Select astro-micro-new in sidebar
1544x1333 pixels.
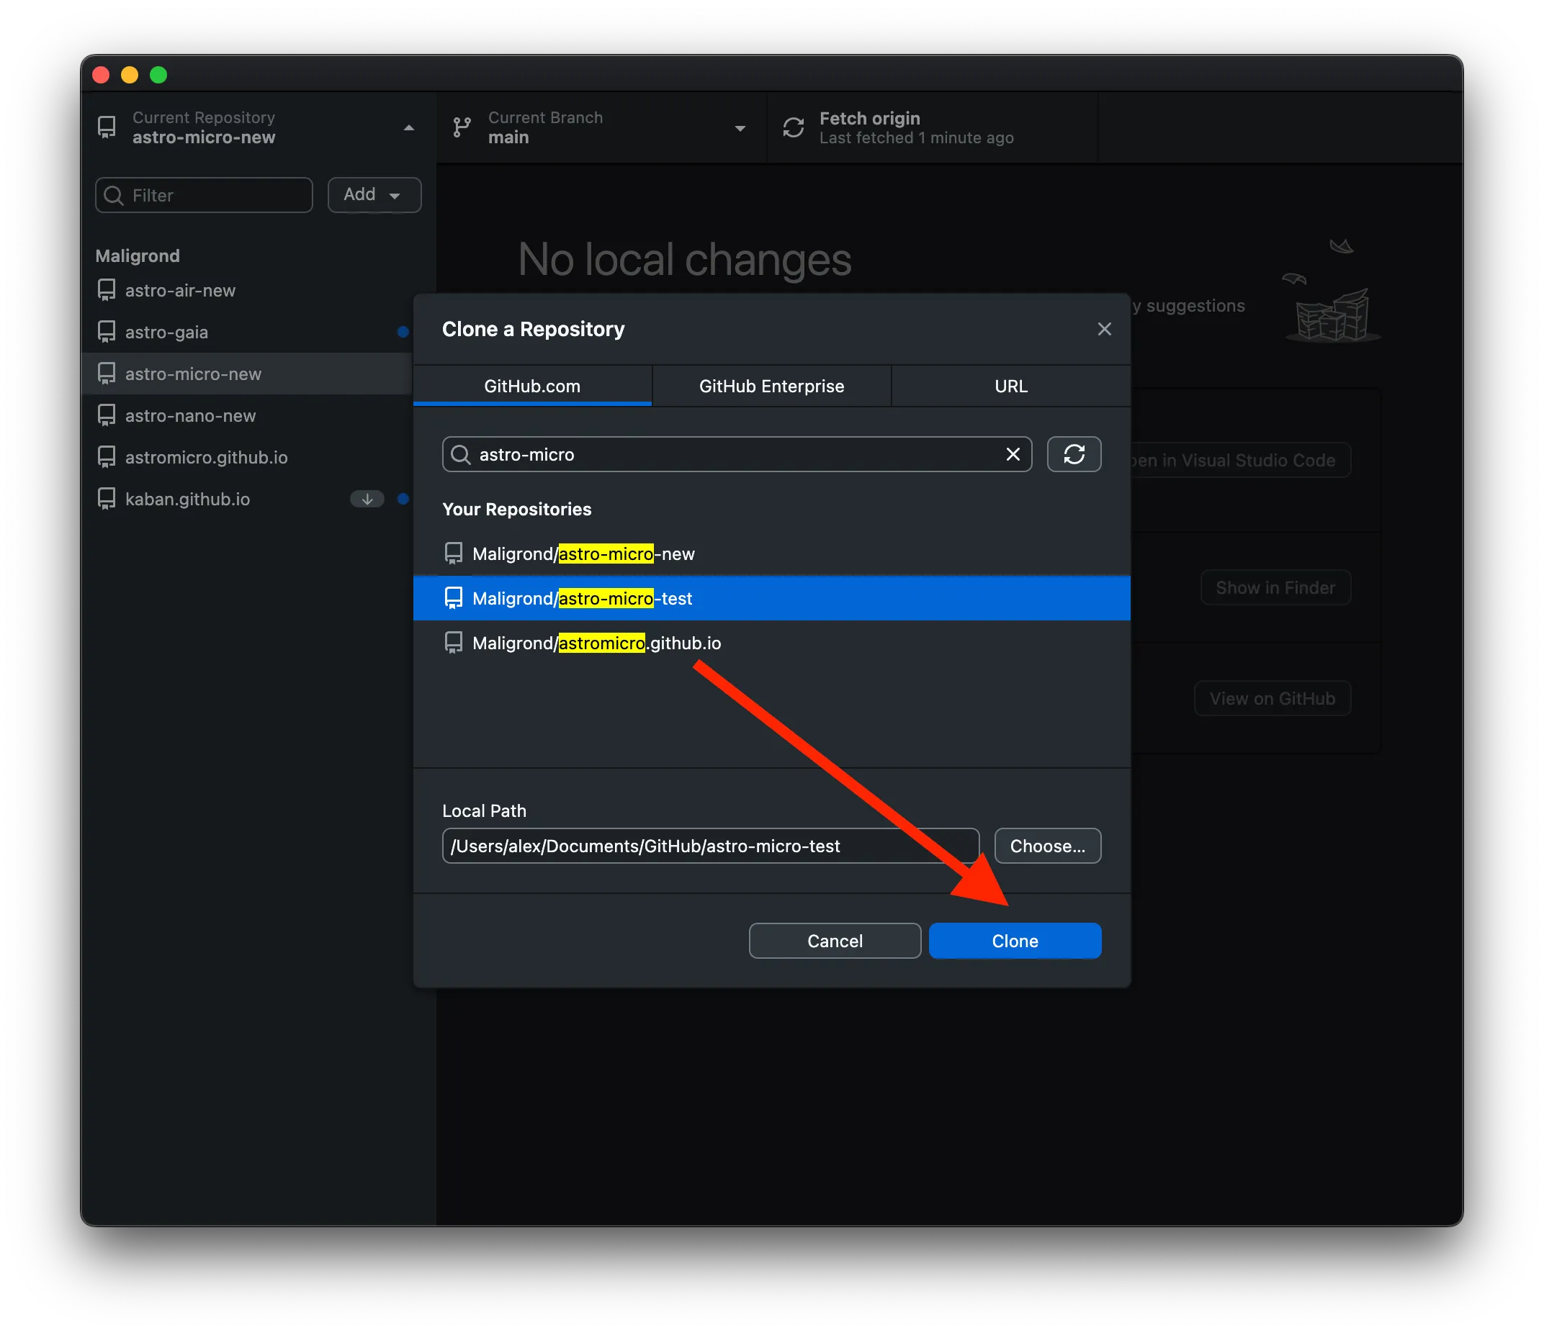click(x=247, y=374)
